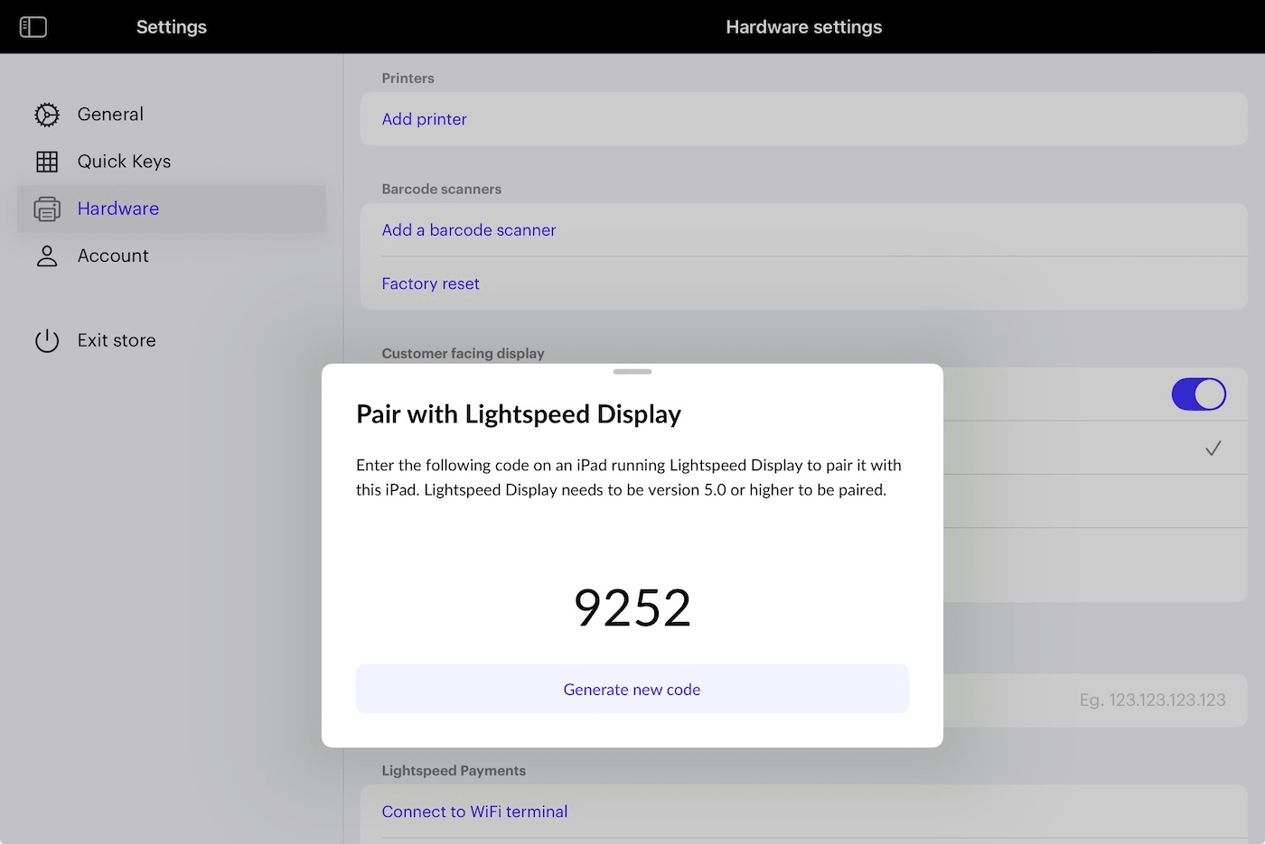Click Add printer link
The width and height of the screenshot is (1265, 844).
click(x=424, y=119)
